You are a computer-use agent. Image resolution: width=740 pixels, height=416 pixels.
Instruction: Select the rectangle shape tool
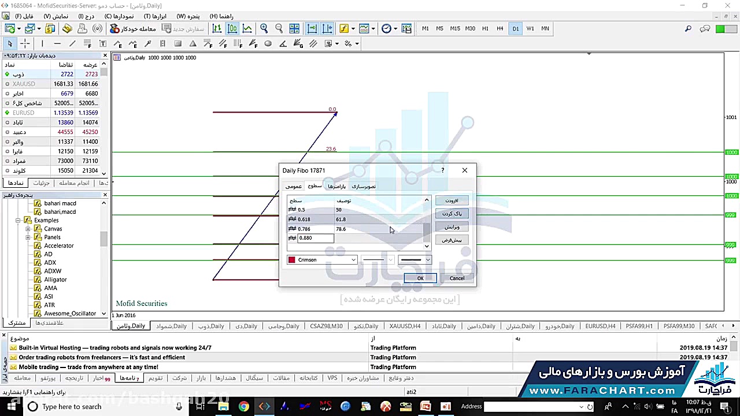[177, 43]
